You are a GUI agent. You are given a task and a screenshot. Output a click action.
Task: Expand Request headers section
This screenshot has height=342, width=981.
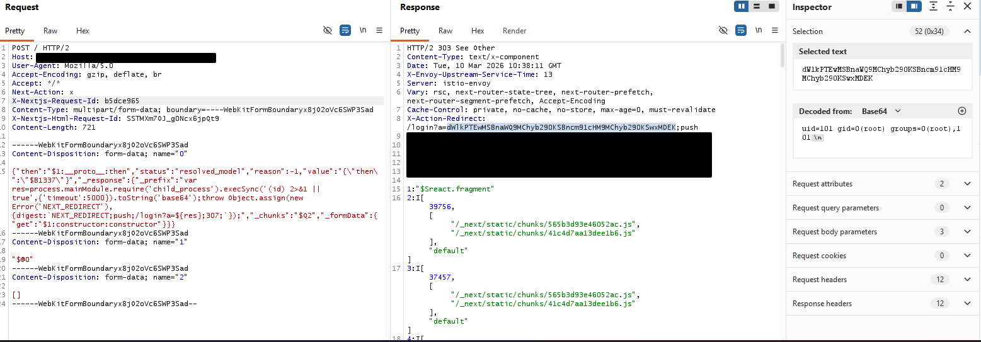pyautogui.click(x=882, y=280)
